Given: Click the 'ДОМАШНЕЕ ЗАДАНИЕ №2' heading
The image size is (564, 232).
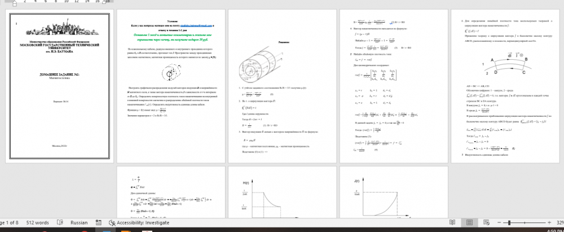Looking at the screenshot, I should pos(59,75).
